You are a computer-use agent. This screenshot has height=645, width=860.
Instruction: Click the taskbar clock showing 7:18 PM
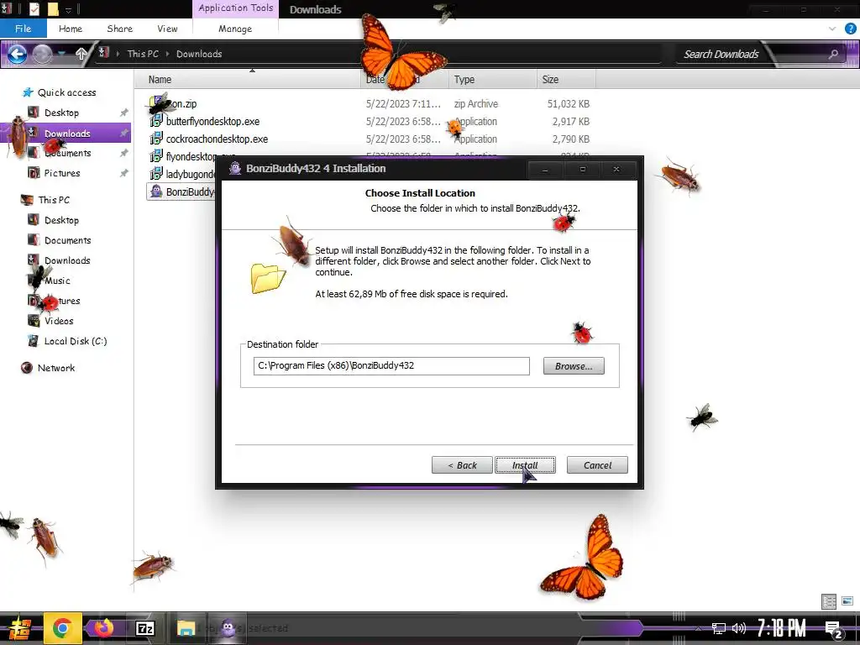781,628
